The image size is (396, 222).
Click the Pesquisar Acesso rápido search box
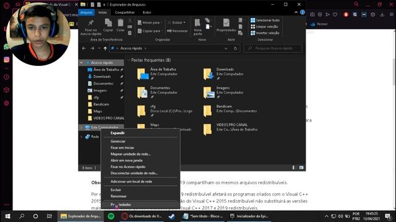point(273,48)
